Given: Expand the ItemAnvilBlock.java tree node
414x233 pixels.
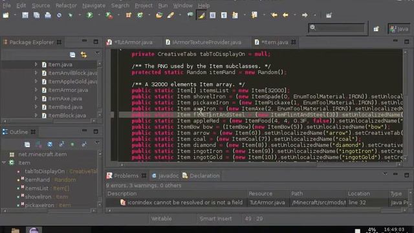Looking at the screenshot, I should (x=36, y=72).
